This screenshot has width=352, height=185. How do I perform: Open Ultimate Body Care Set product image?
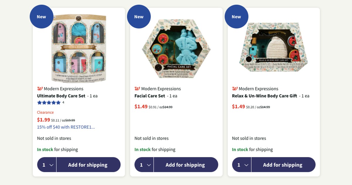pos(79,48)
